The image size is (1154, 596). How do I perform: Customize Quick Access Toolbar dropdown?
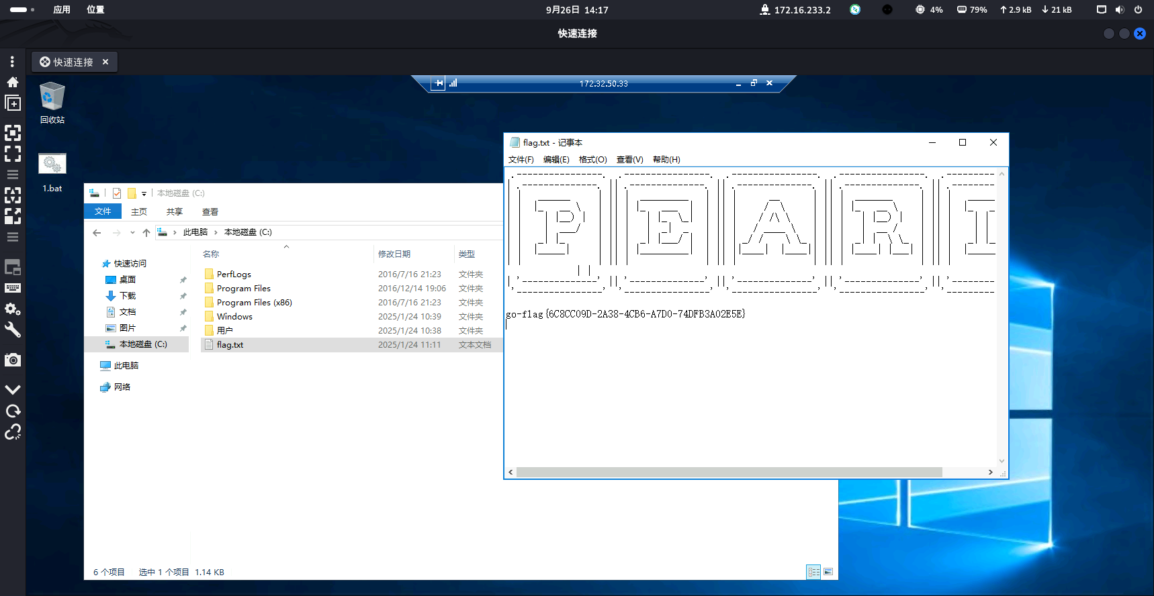coord(144,194)
